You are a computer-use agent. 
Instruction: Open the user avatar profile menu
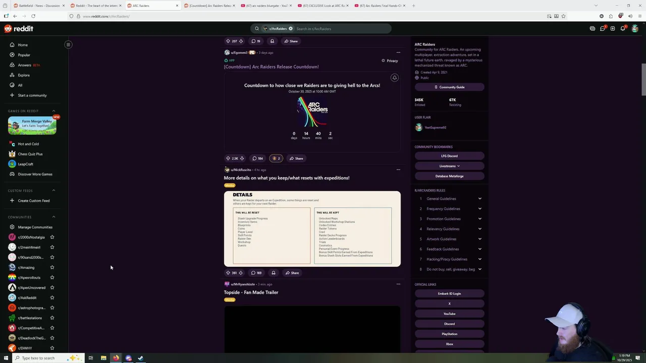(x=635, y=29)
